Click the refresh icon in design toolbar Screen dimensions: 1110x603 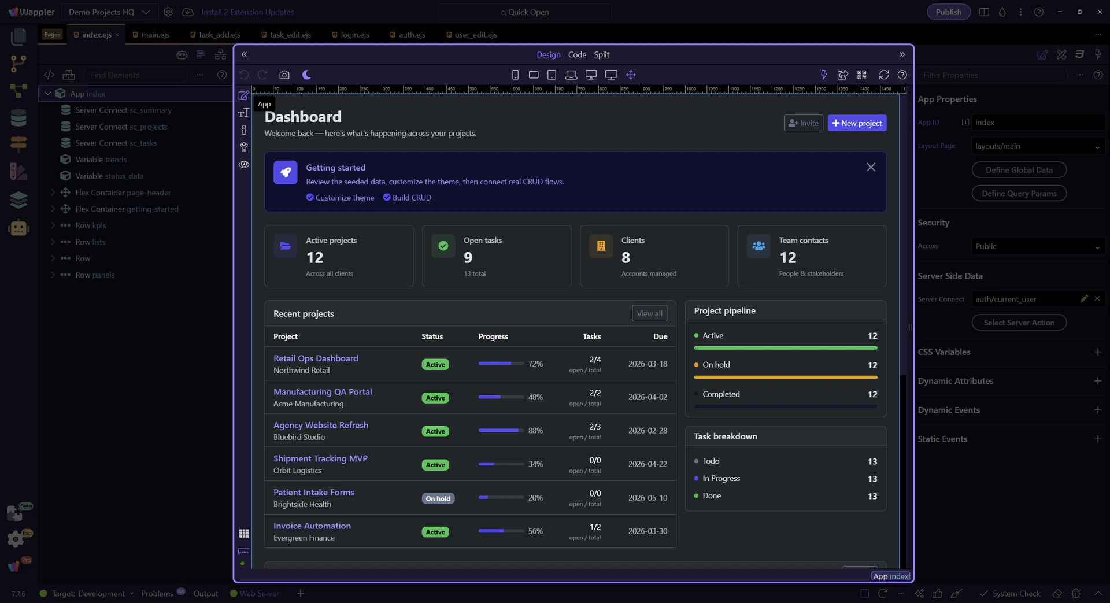point(883,75)
